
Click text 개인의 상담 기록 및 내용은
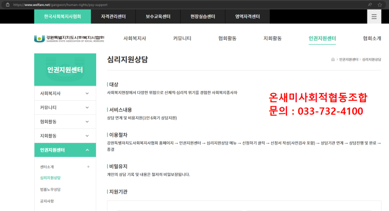(x=129, y=175)
